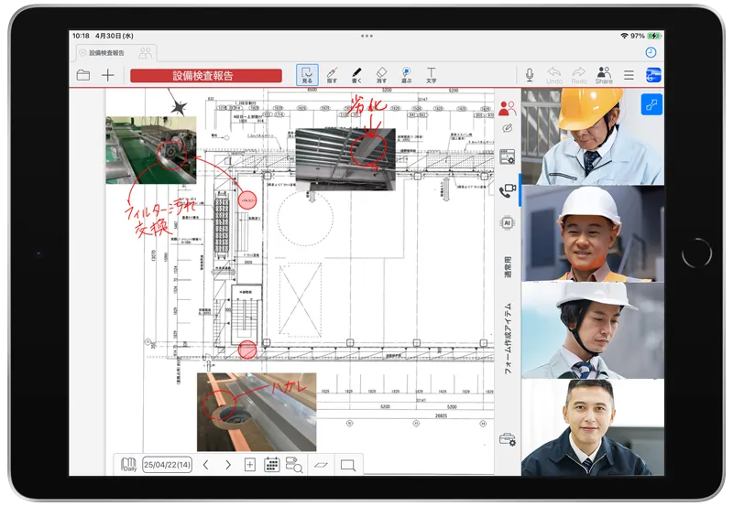Expand the date selector 25/04/22(14)

pyautogui.click(x=168, y=465)
